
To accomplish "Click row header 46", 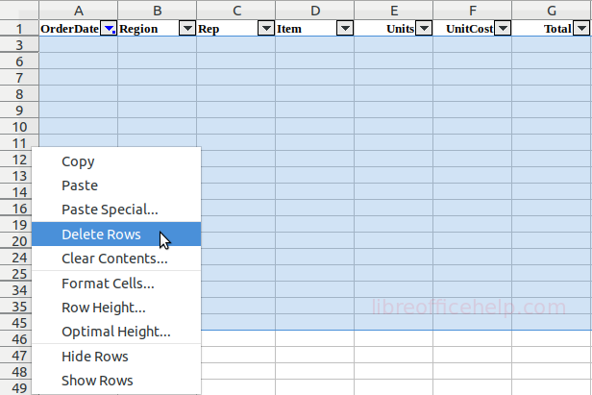I will (x=15, y=338).
